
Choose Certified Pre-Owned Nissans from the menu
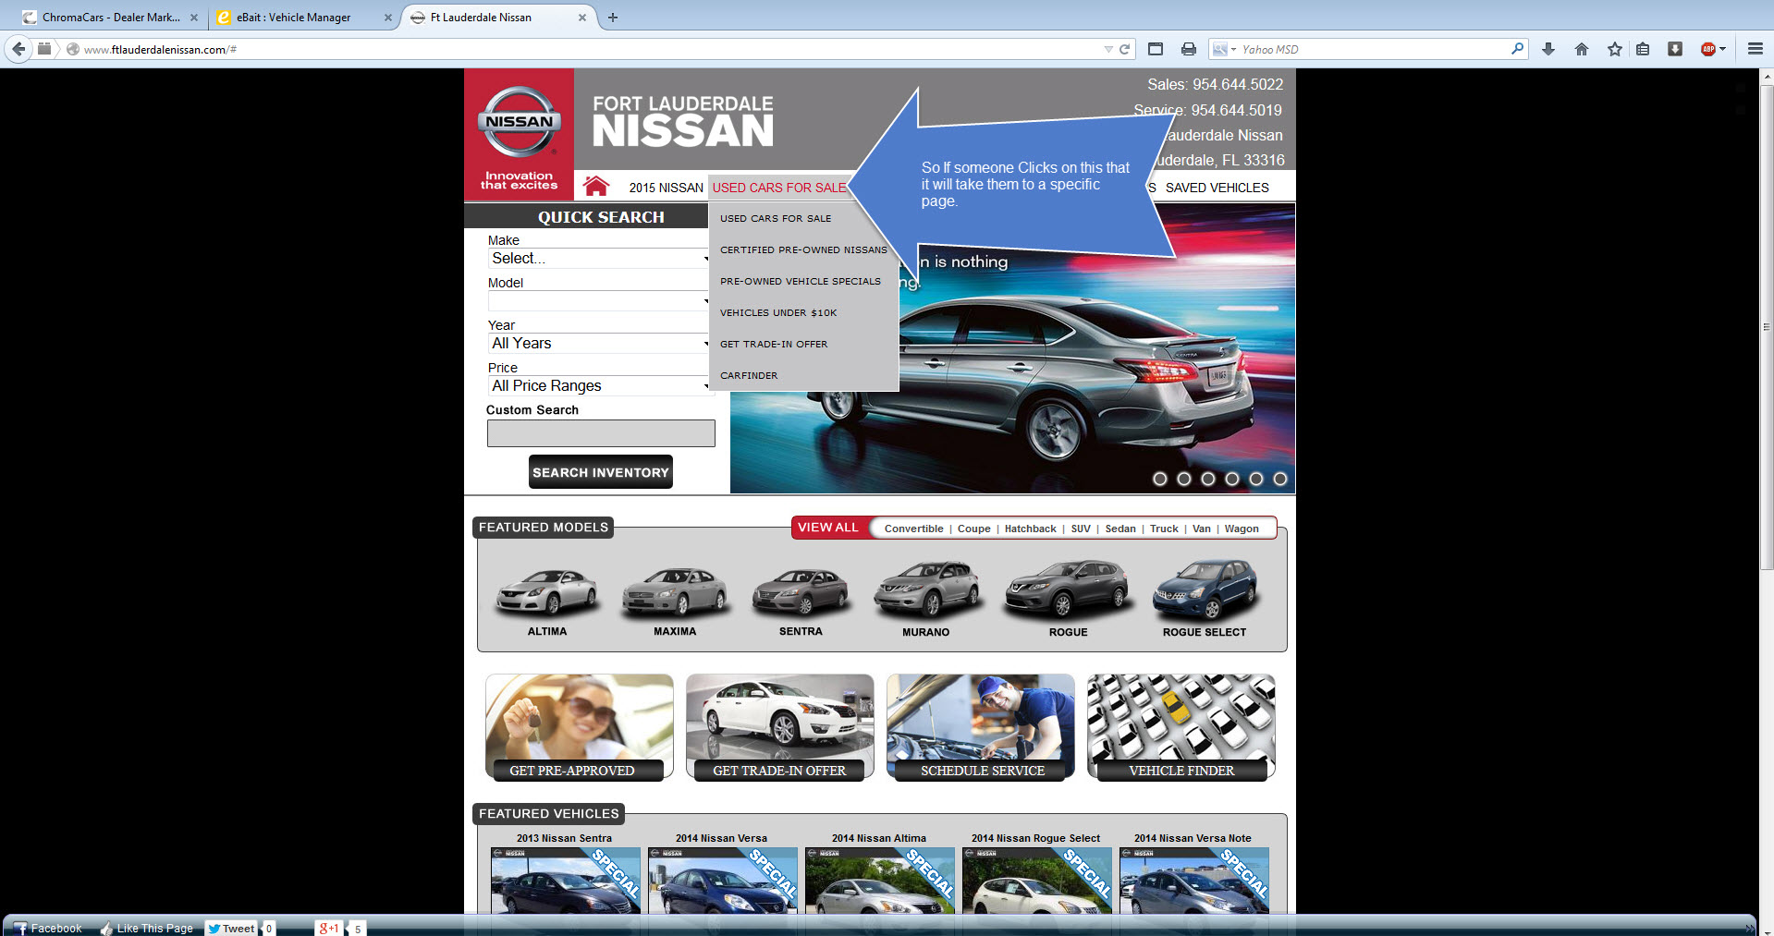pos(803,249)
